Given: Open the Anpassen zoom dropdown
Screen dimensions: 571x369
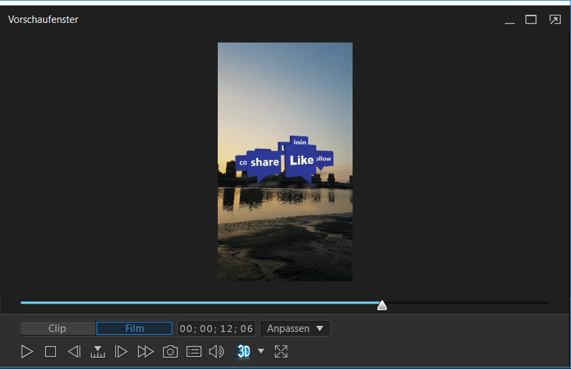Looking at the screenshot, I should (295, 329).
